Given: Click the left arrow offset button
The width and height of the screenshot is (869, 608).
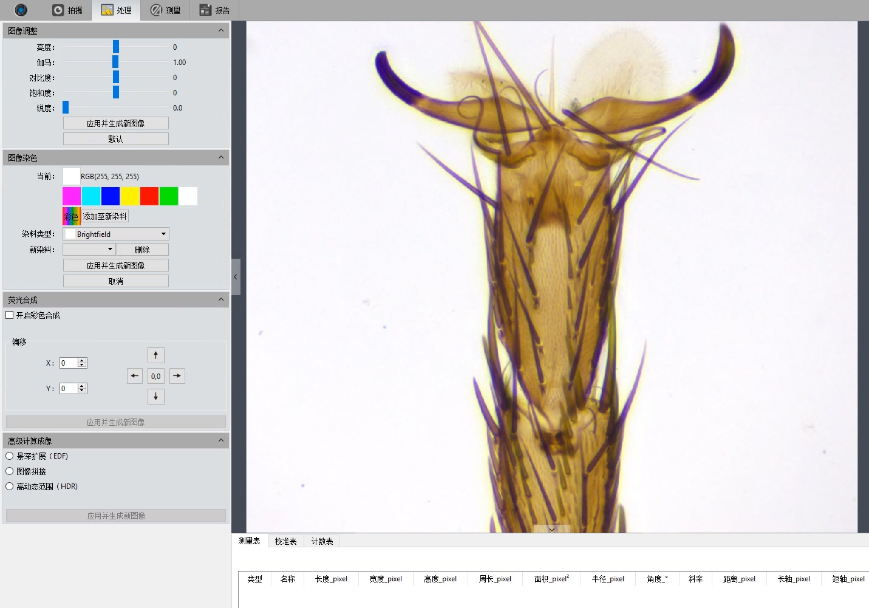Looking at the screenshot, I should click(135, 376).
